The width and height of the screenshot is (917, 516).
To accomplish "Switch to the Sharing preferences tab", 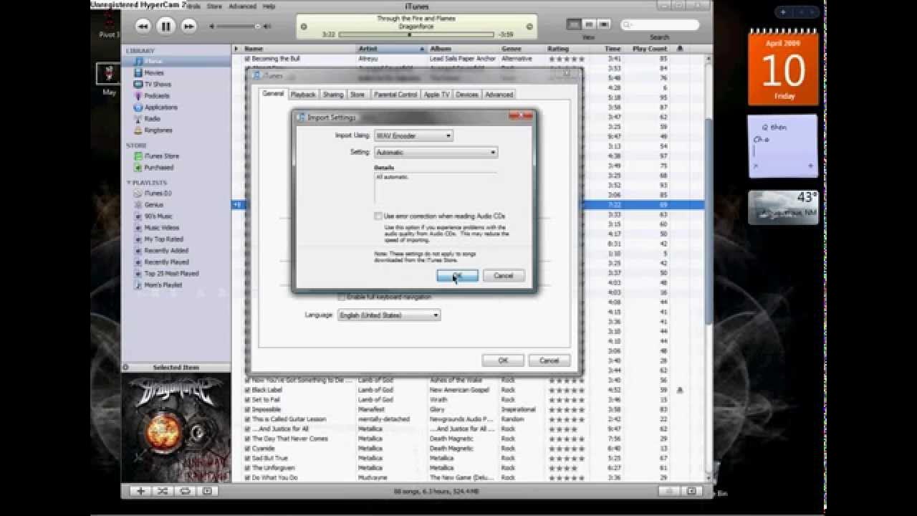I will 333,95.
